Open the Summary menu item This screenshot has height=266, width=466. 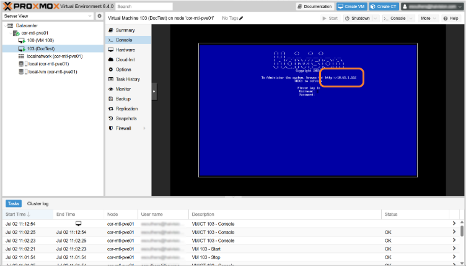pyautogui.click(x=125, y=30)
